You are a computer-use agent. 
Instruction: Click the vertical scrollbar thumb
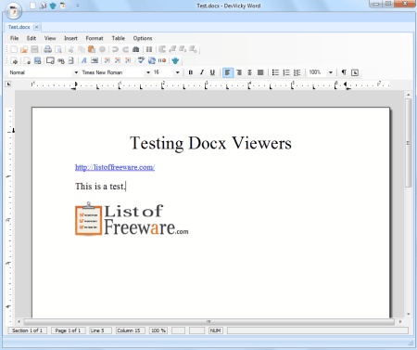pyautogui.click(x=408, y=143)
